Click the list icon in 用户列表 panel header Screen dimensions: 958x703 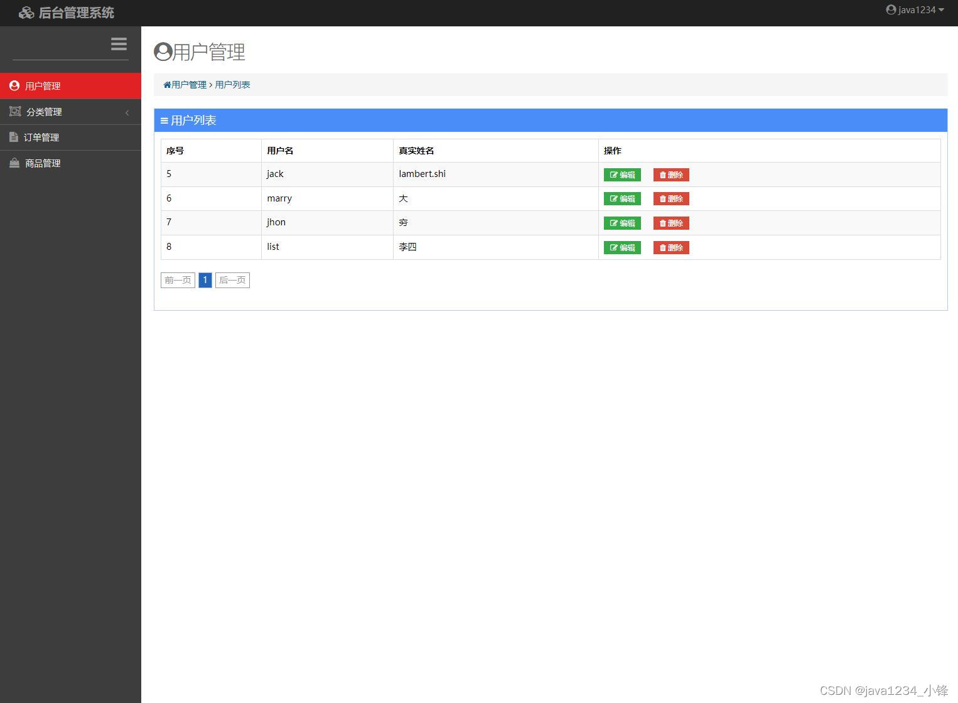click(x=164, y=121)
